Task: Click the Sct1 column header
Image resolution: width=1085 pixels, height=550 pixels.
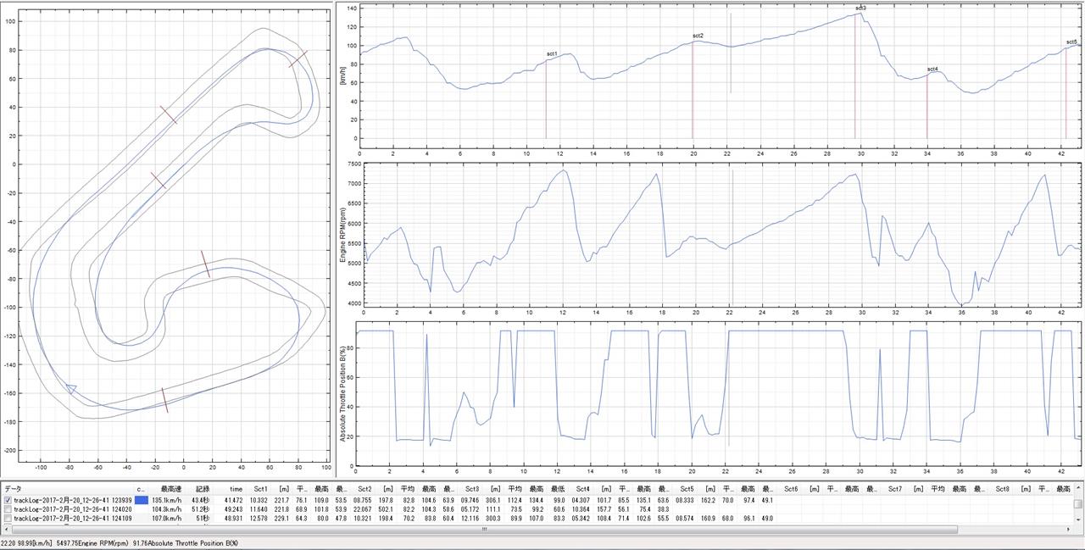Action: coord(260,489)
